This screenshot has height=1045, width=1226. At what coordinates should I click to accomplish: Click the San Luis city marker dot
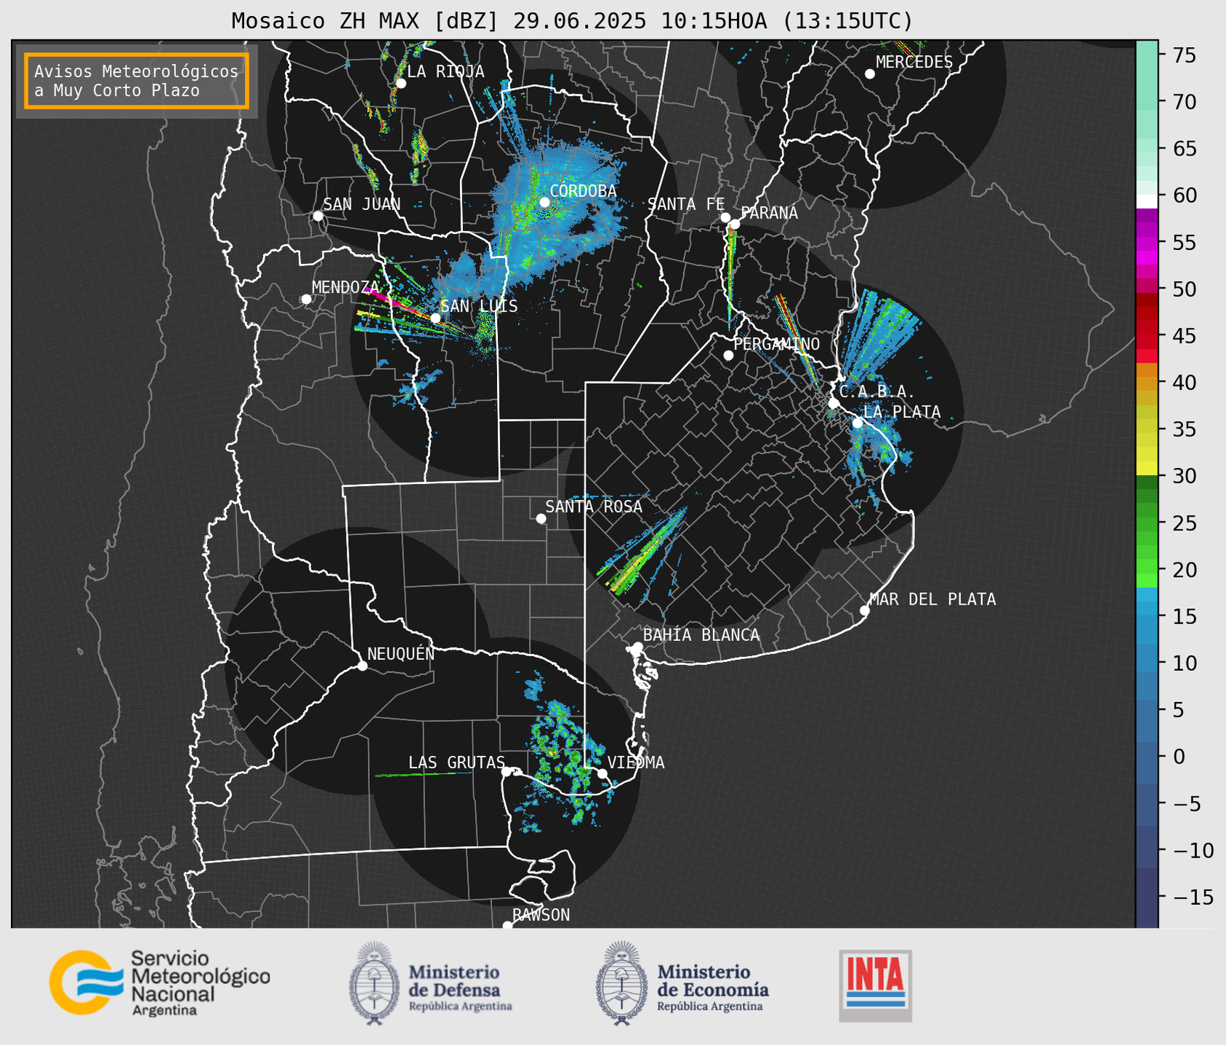(x=435, y=318)
